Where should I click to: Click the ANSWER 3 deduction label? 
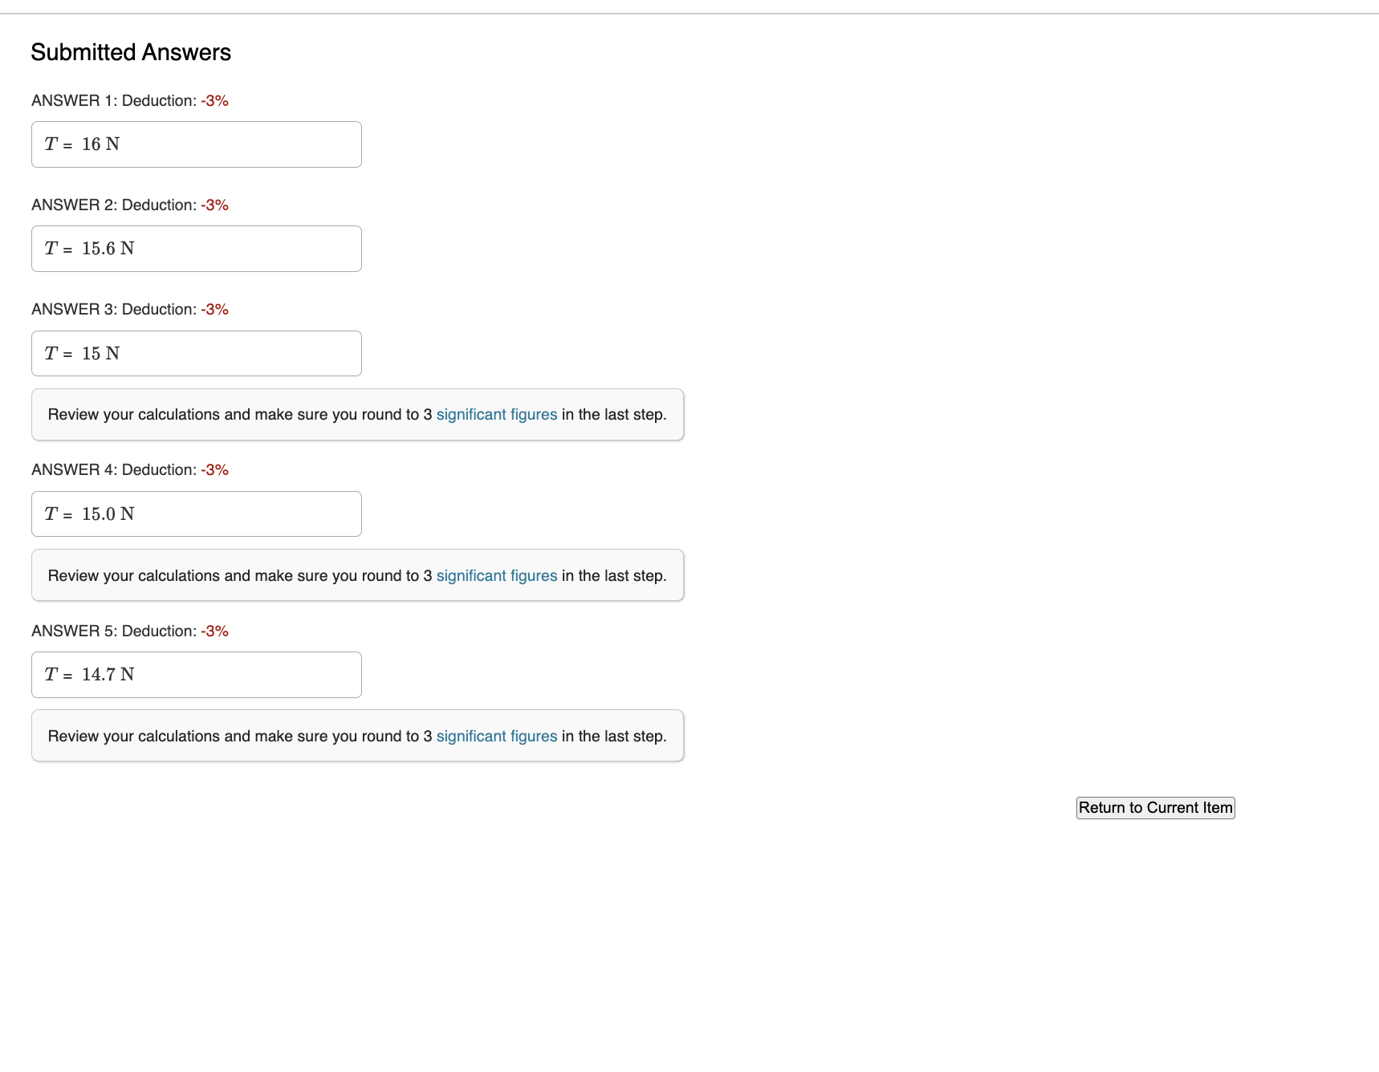pos(130,309)
